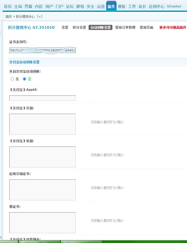This screenshot has height=243, width=187.
Task: Open the UCenter navigation tab
Action: pyautogui.click(x=174, y=6)
